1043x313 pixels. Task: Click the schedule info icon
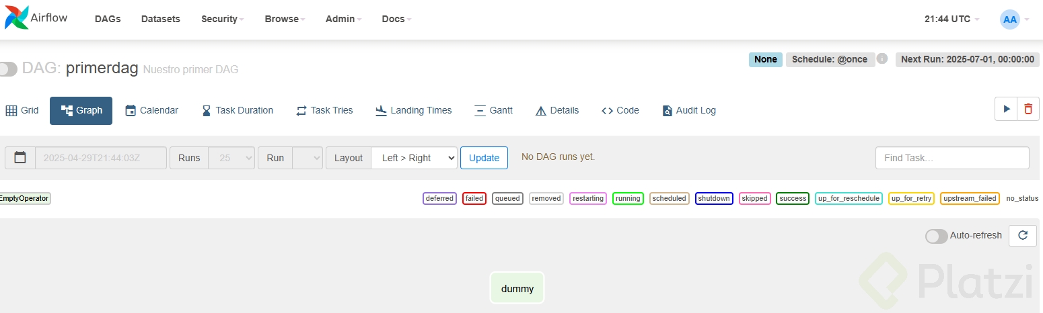(882, 59)
